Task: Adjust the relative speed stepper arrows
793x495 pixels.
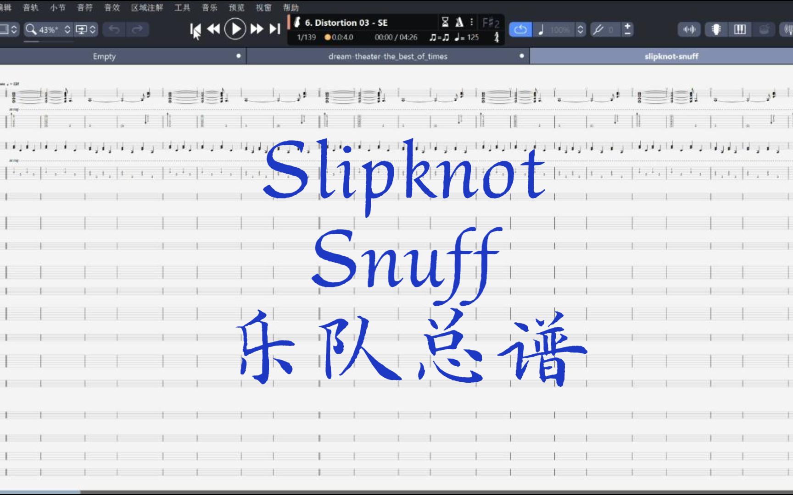Action: (581, 29)
